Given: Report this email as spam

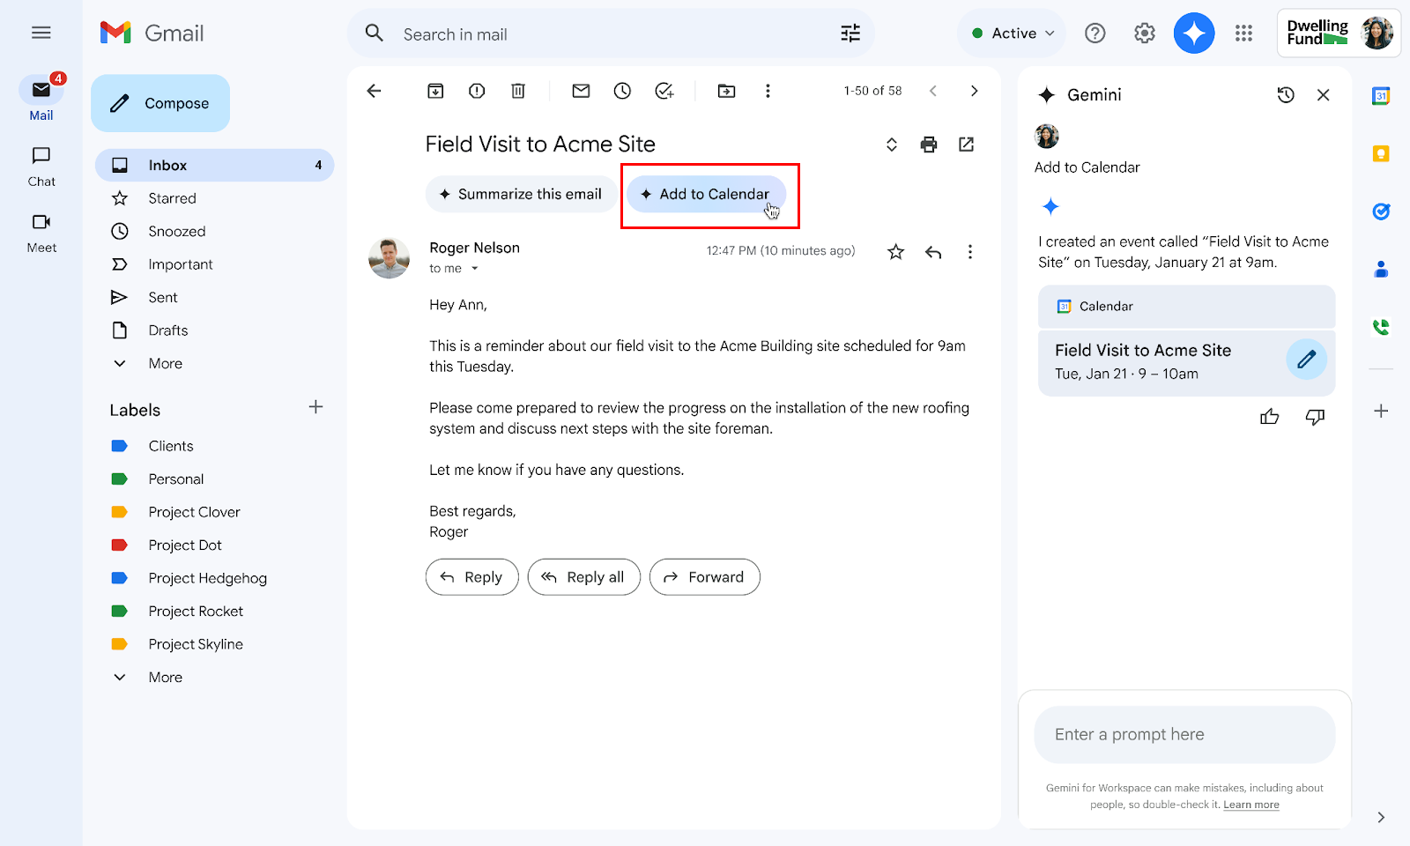Looking at the screenshot, I should [x=477, y=91].
